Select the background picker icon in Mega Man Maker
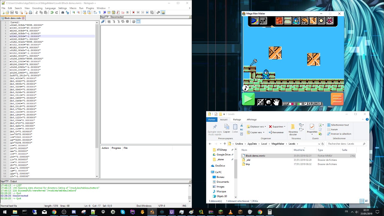Screen dimensions: 384x216 coord(254,21)
